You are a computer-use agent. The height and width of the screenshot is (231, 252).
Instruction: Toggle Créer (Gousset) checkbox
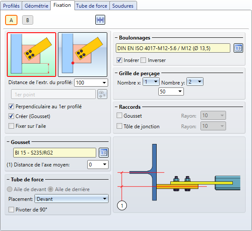click(x=11, y=116)
